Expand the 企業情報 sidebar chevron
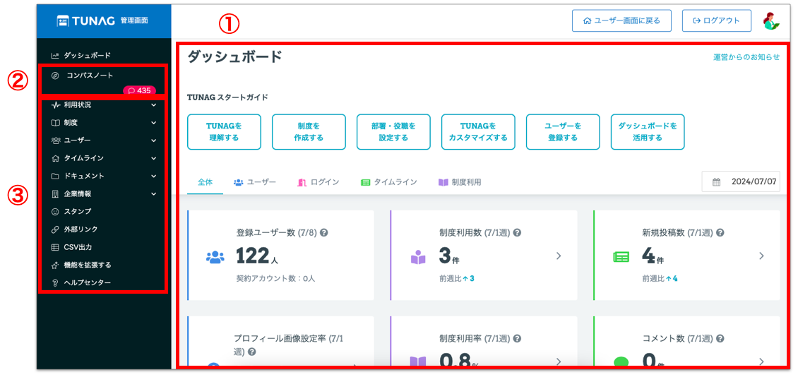 (x=154, y=194)
